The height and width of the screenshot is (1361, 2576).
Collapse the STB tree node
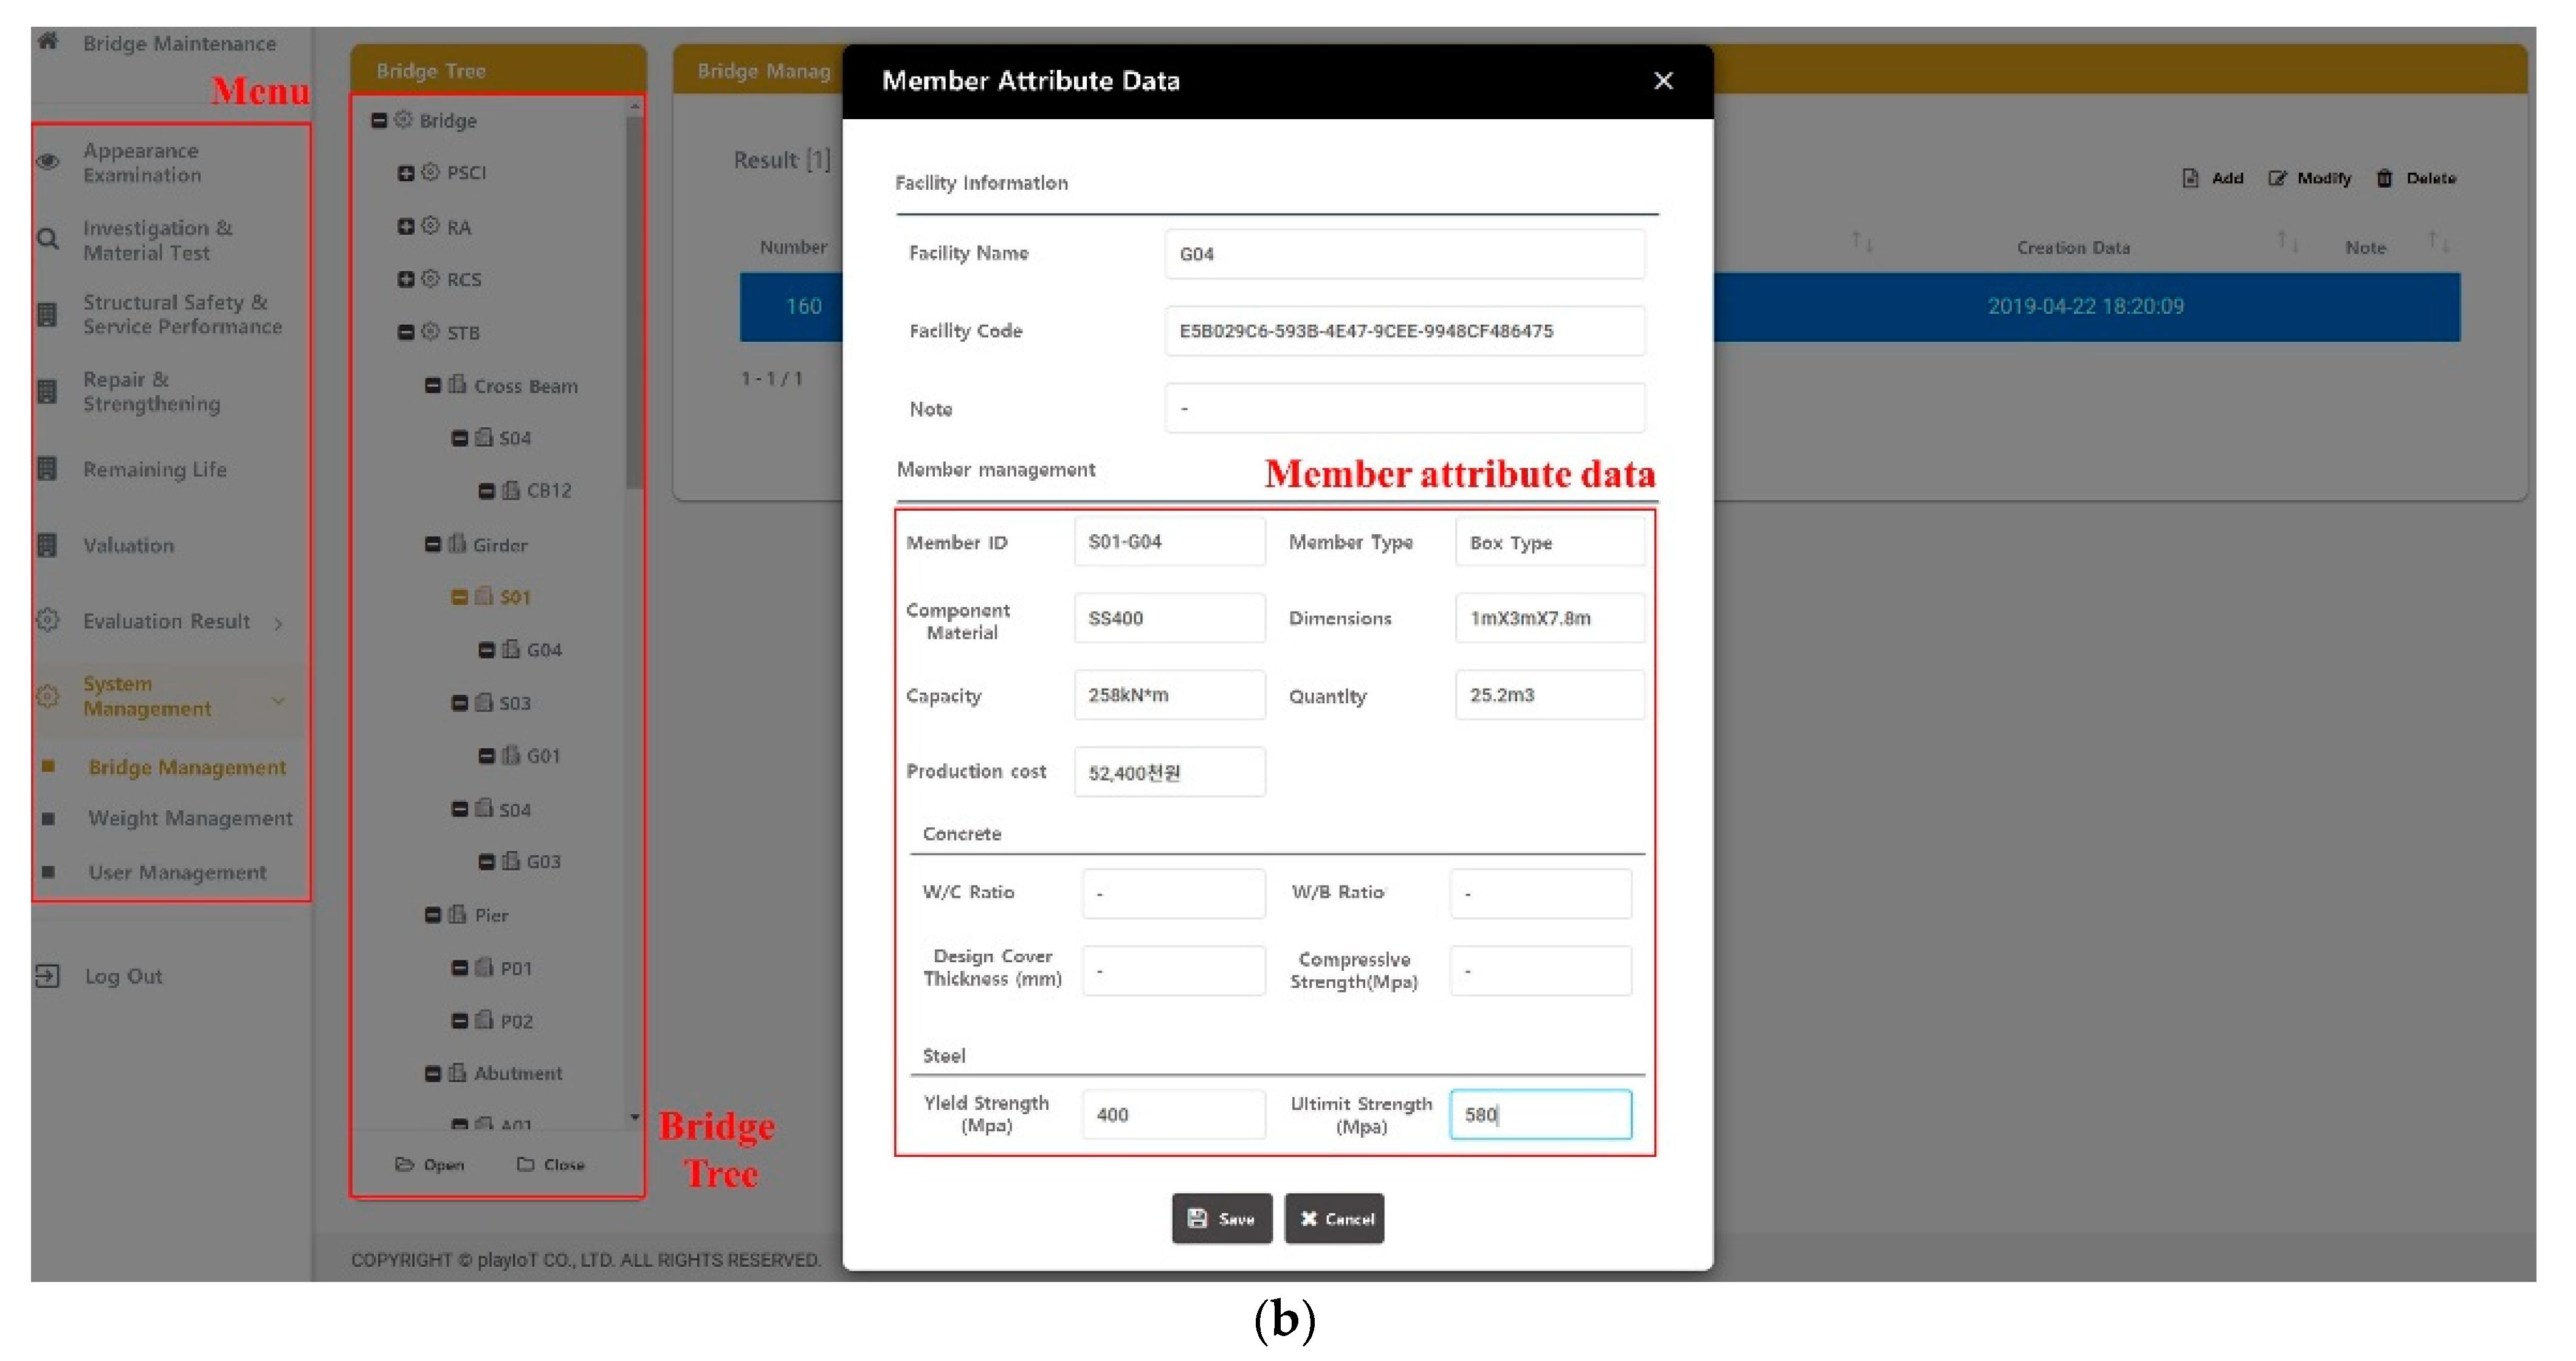pyautogui.click(x=406, y=332)
